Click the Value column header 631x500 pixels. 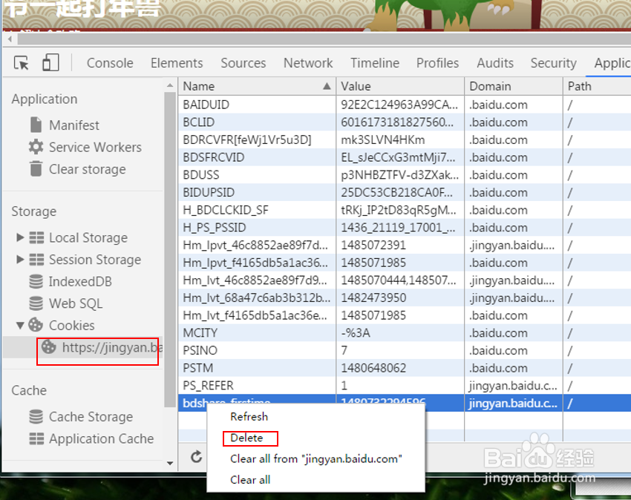tap(400, 86)
